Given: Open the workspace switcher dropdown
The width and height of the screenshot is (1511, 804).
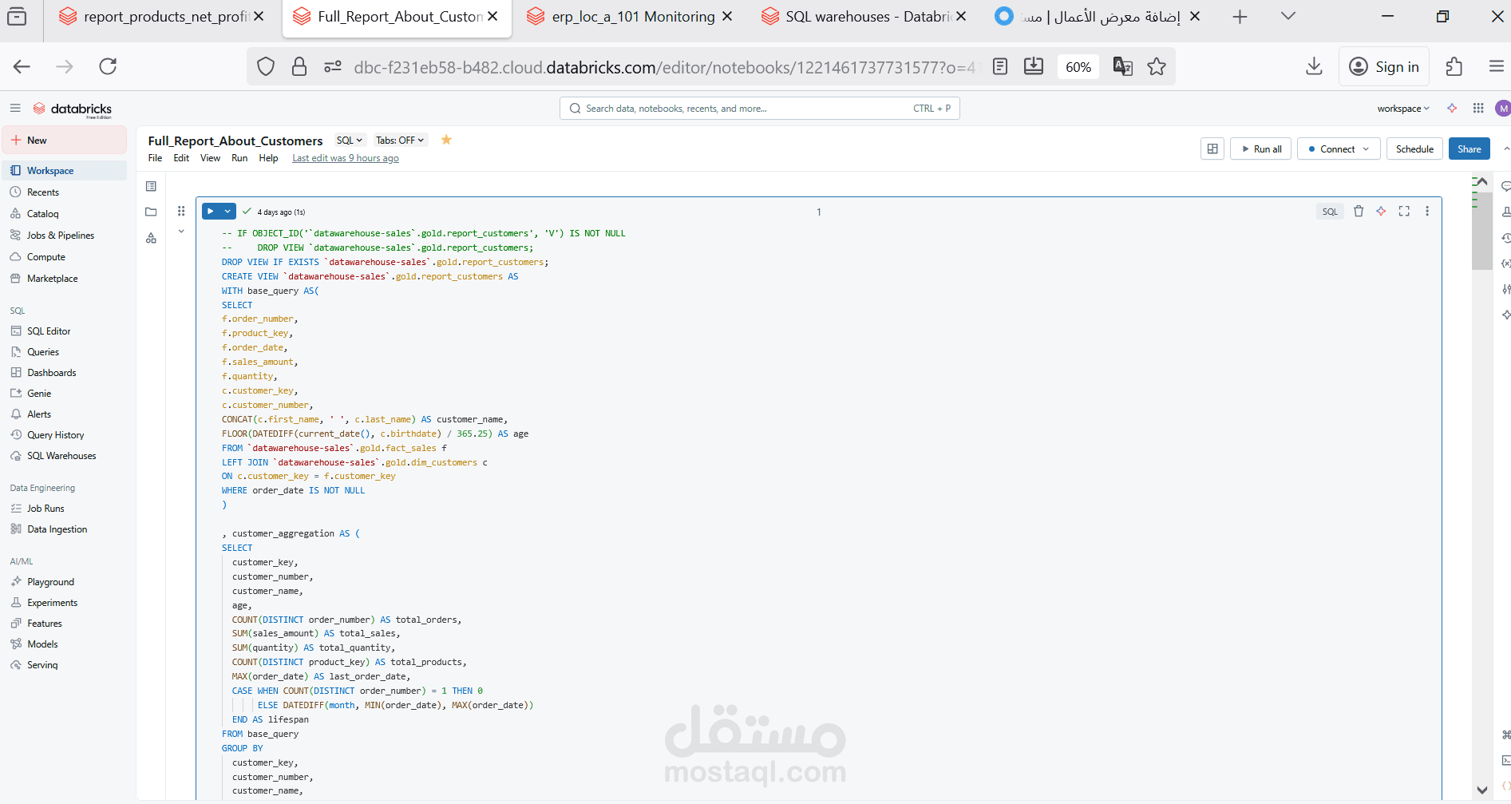Looking at the screenshot, I should point(1403,109).
